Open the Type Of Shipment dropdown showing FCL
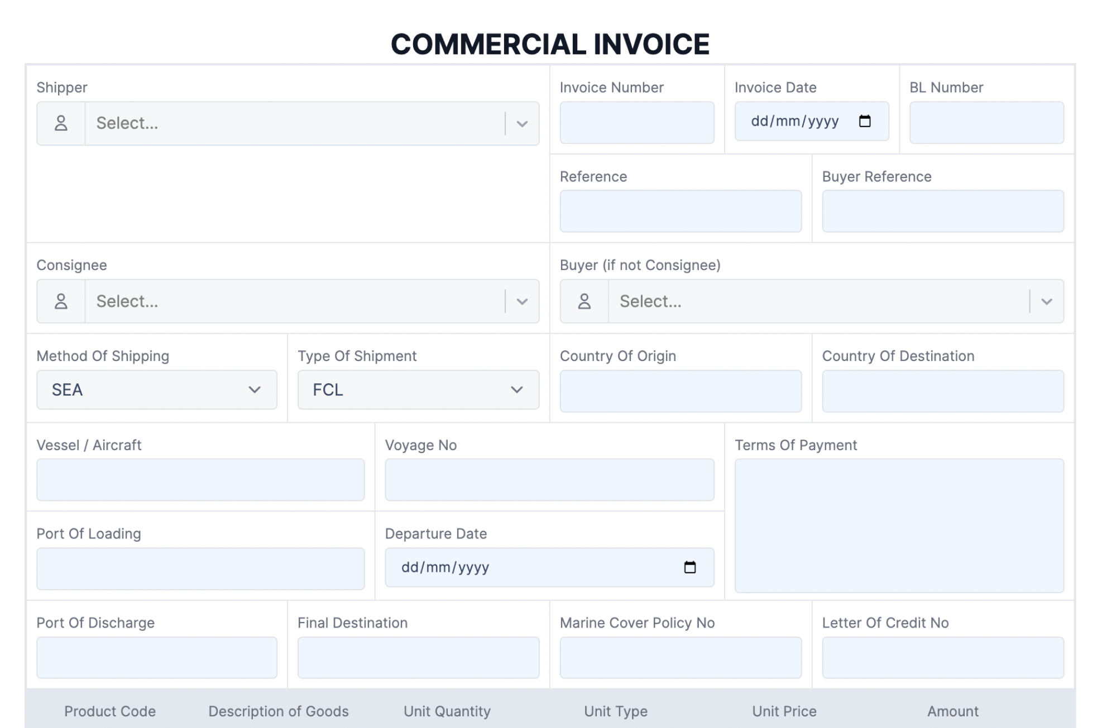Viewport: 1102px width, 728px height. pos(418,389)
